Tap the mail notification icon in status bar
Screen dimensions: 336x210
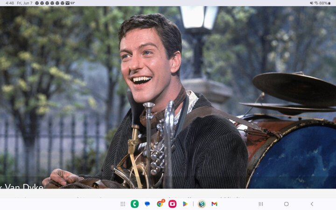tap(68, 3)
